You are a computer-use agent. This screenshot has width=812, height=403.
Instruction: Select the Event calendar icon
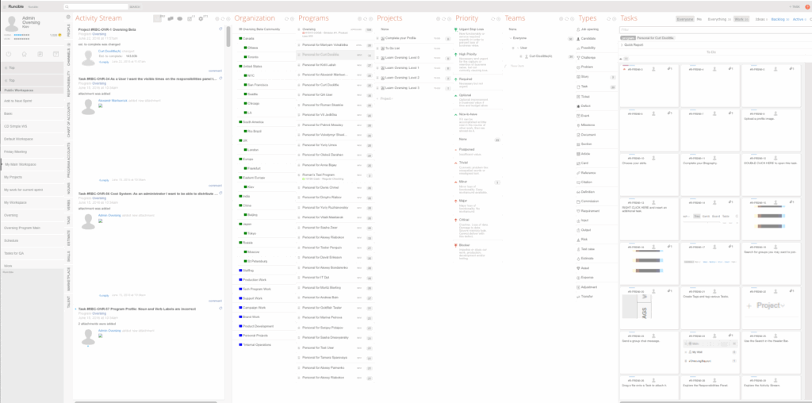578,116
